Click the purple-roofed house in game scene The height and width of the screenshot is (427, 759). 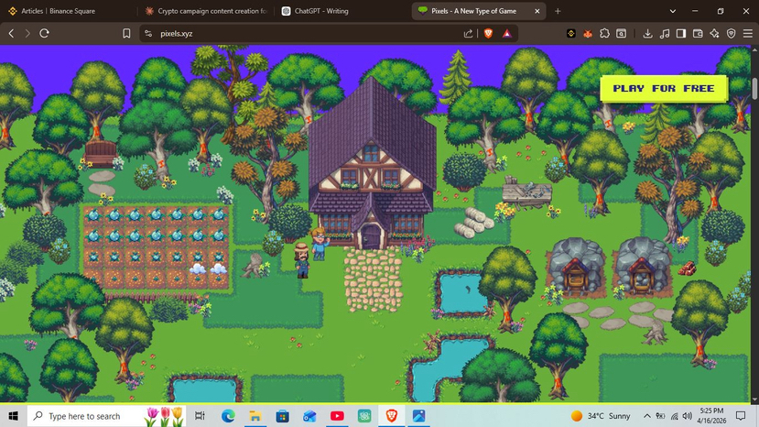click(x=372, y=165)
